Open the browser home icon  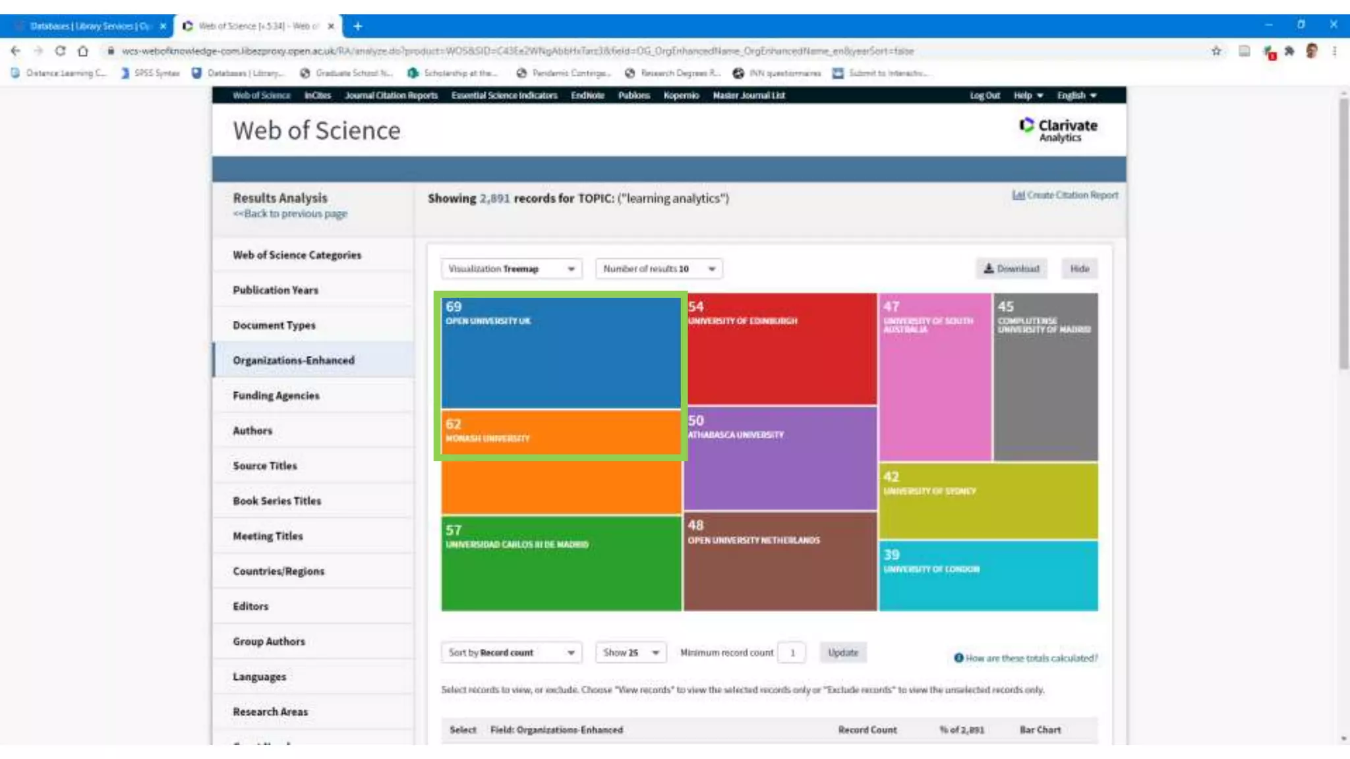pyautogui.click(x=82, y=51)
